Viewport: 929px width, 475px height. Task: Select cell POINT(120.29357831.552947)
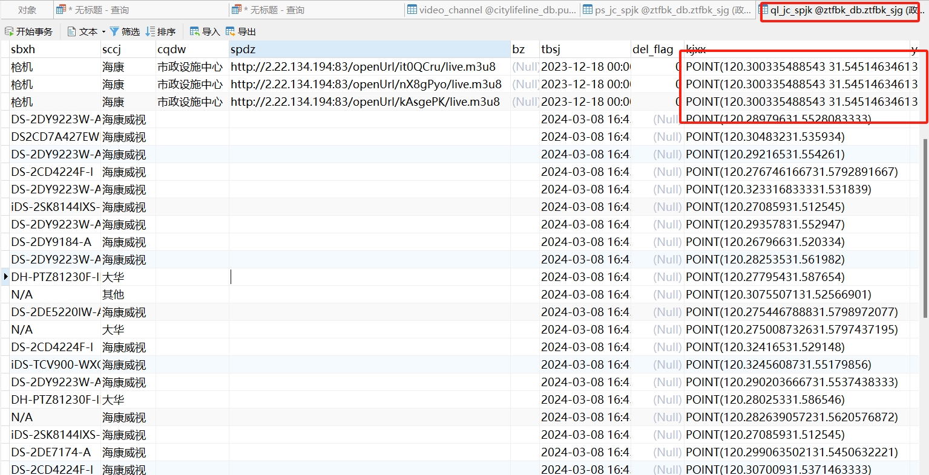tap(797, 224)
